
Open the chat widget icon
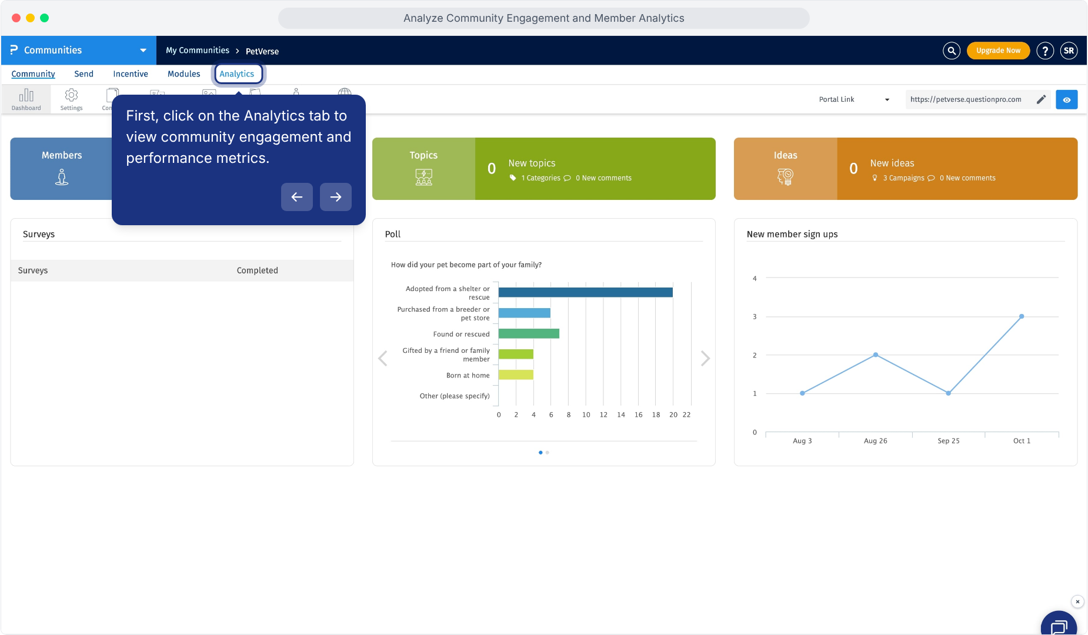point(1059,624)
